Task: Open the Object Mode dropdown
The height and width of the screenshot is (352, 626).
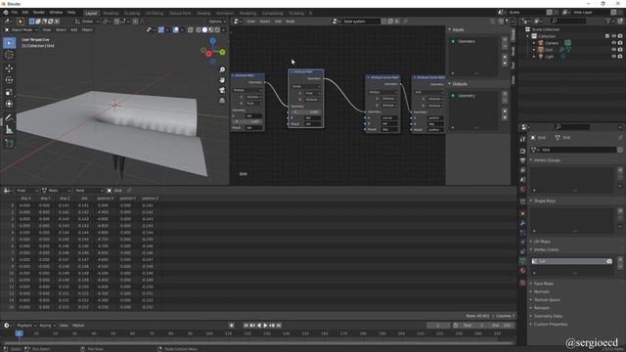Action: [x=21, y=30]
